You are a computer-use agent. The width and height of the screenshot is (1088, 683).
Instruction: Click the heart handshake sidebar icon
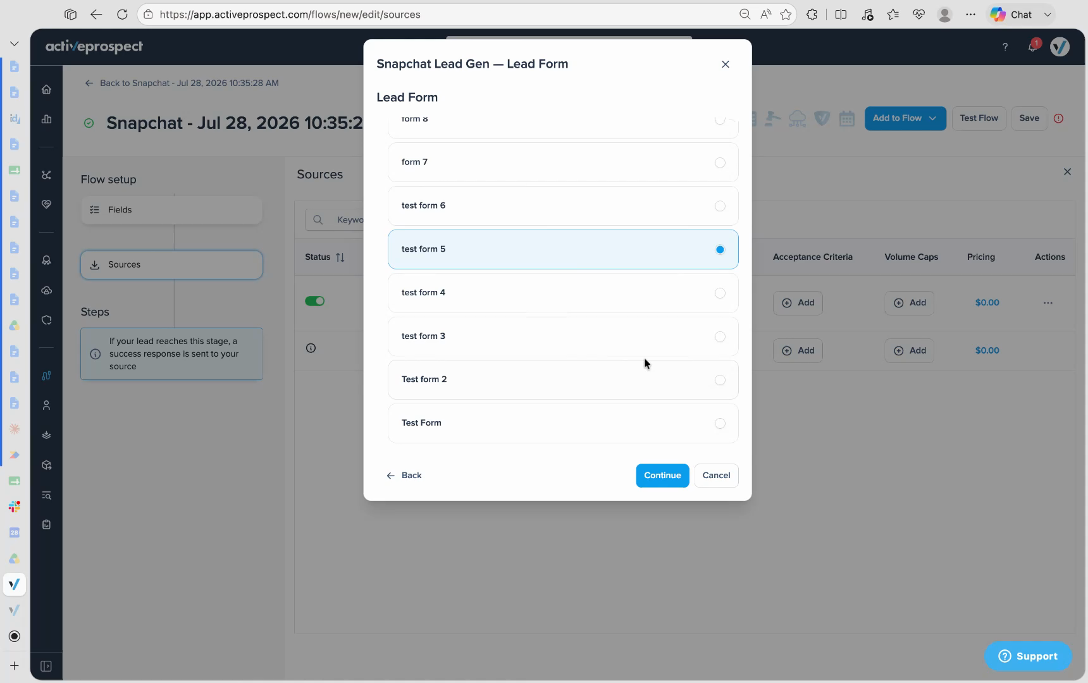pyautogui.click(x=46, y=204)
